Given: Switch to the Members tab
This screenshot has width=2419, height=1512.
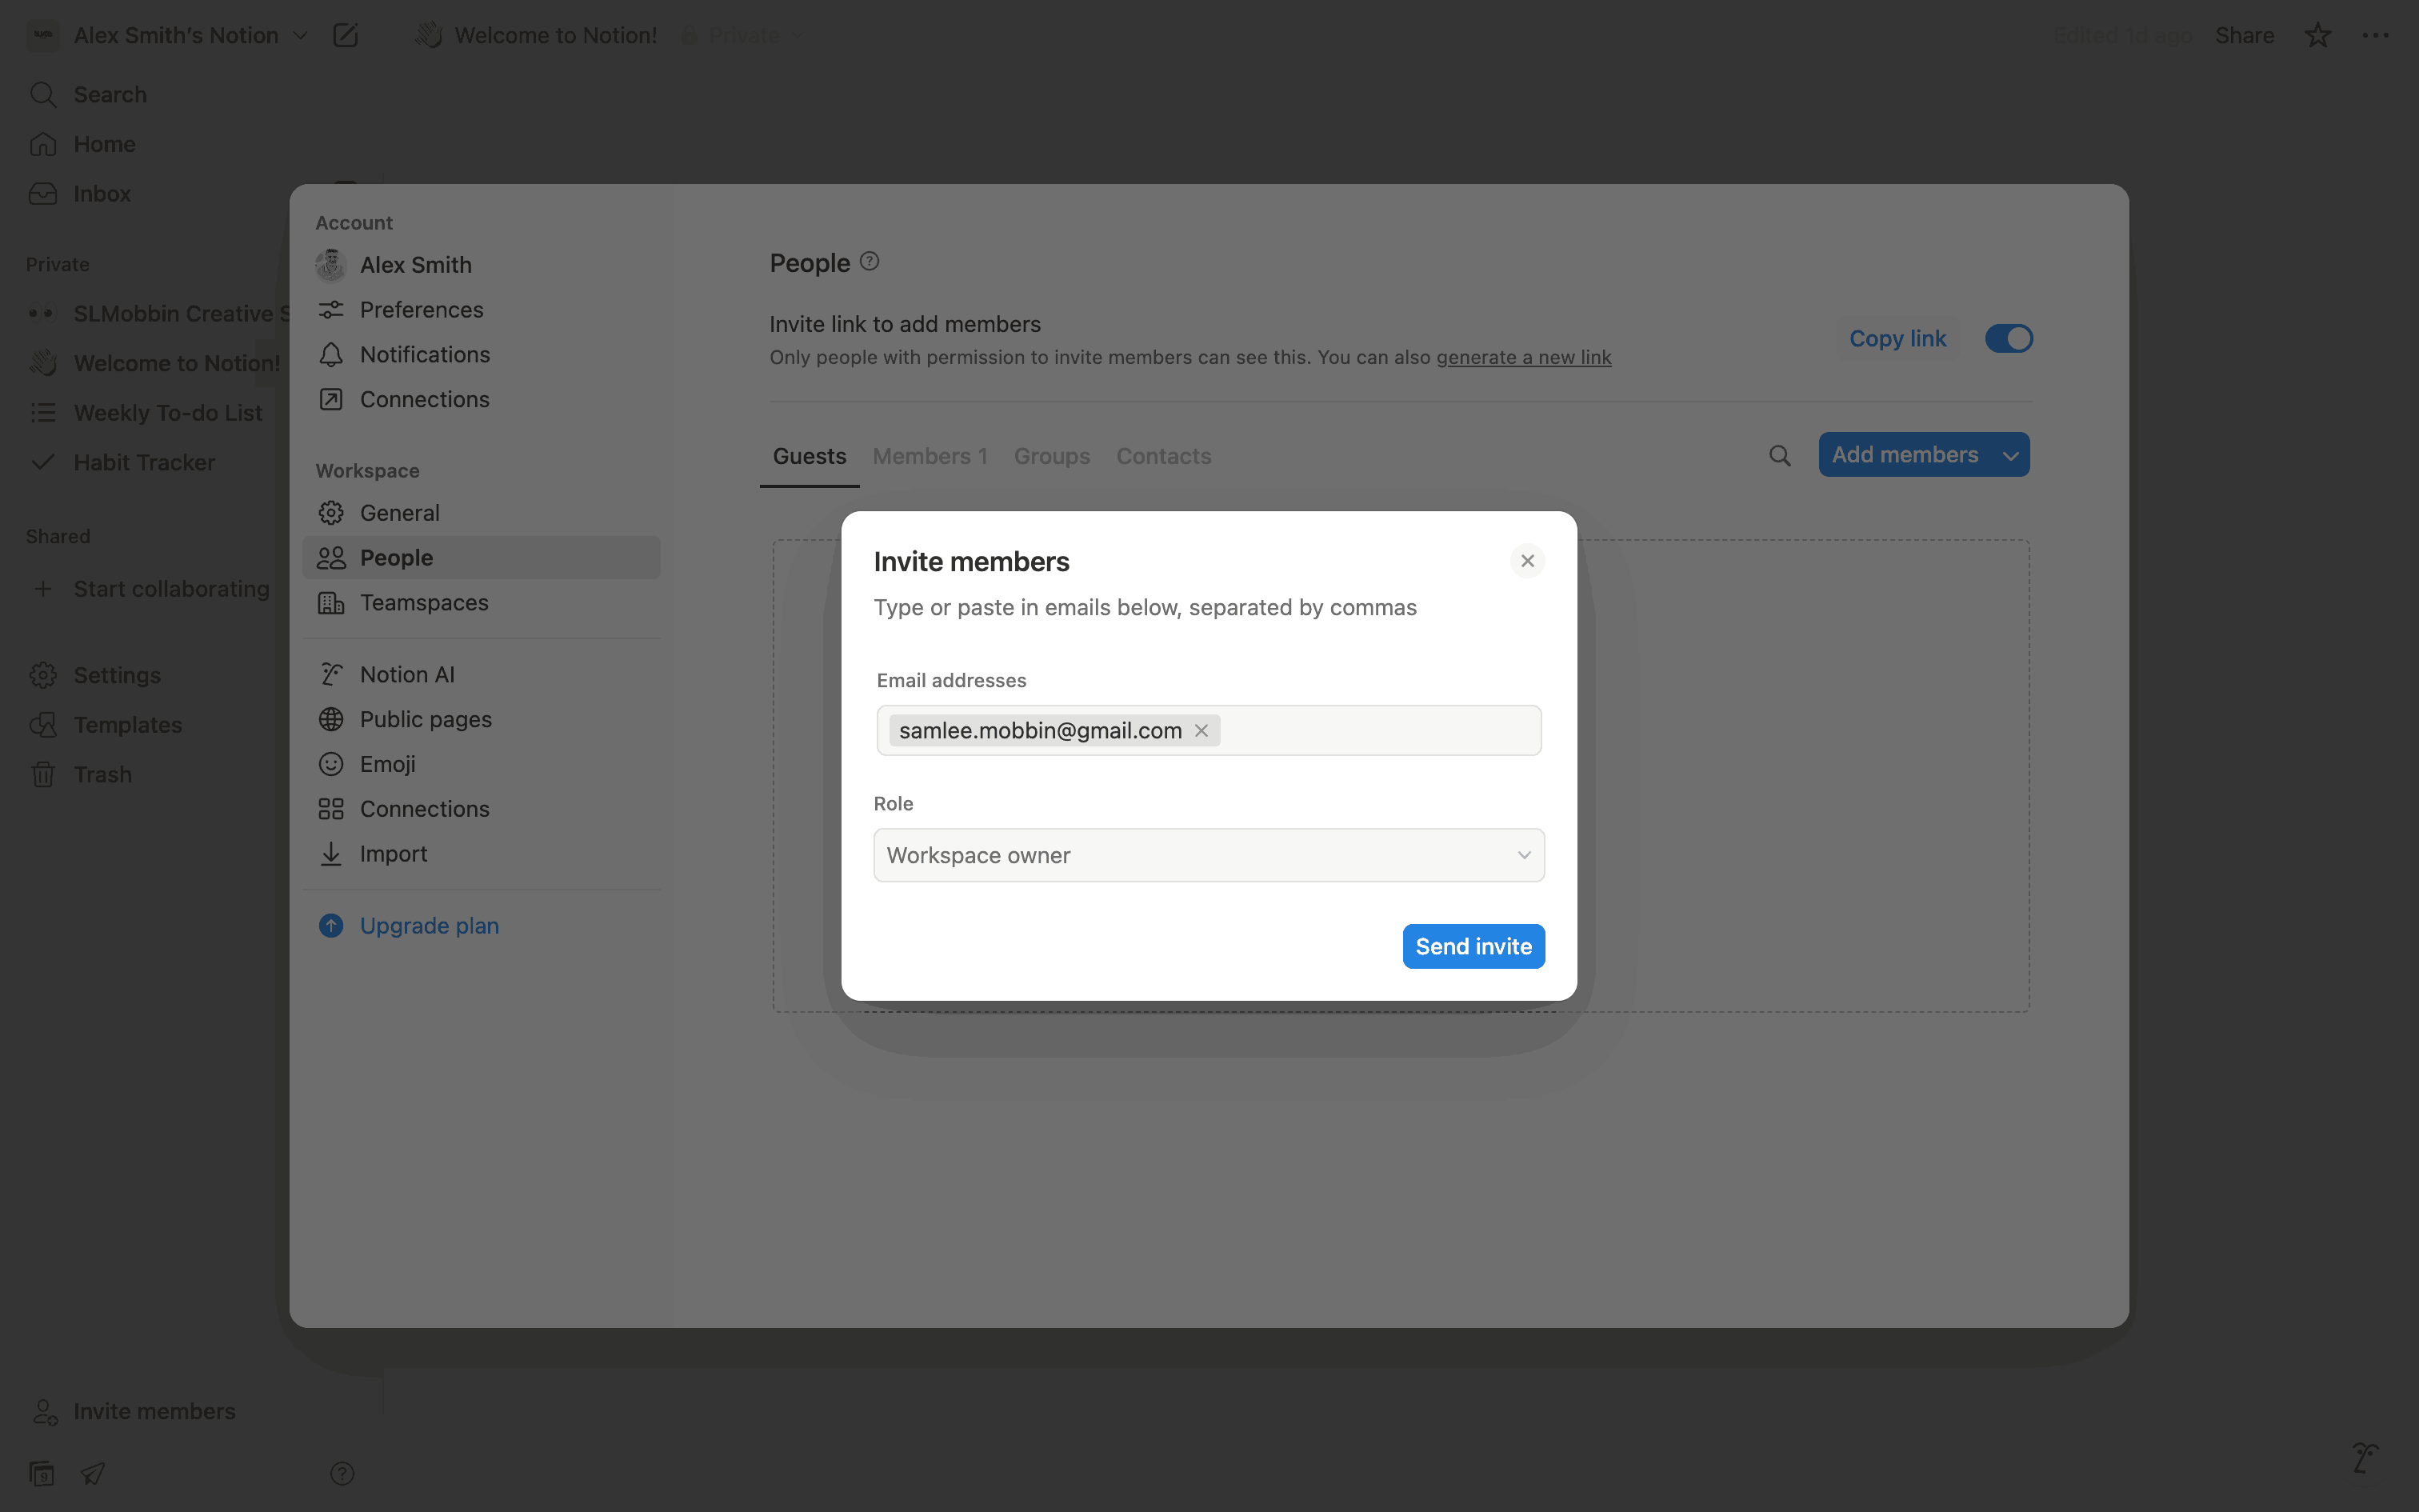Looking at the screenshot, I should (930, 456).
